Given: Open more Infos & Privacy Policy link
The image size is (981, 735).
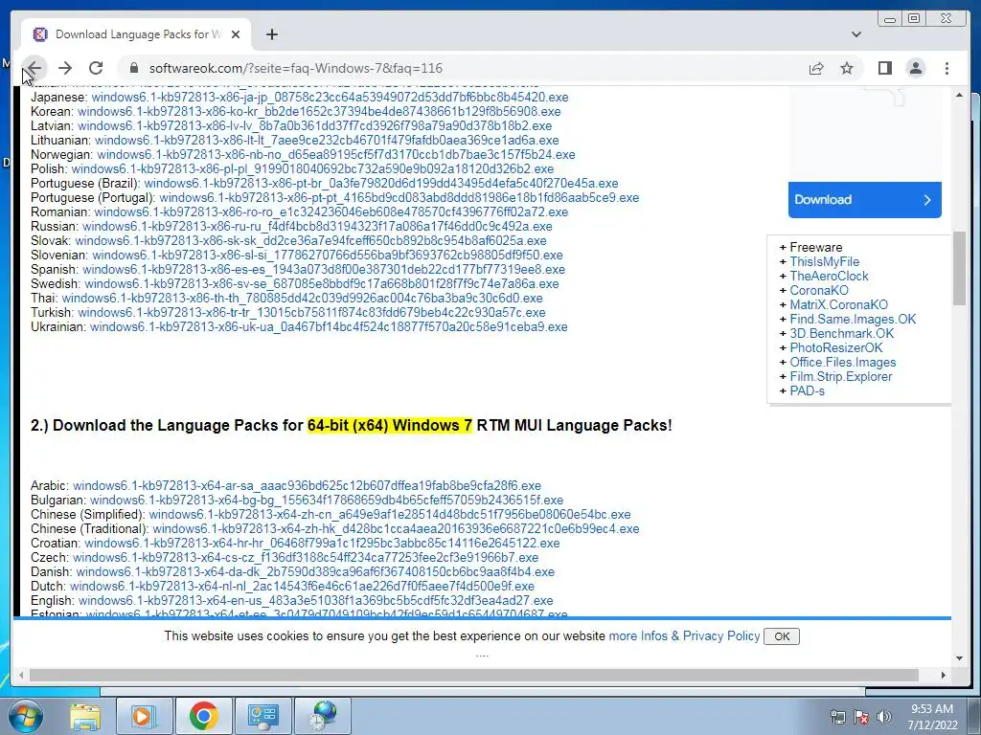Looking at the screenshot, I should click(684, 635).
